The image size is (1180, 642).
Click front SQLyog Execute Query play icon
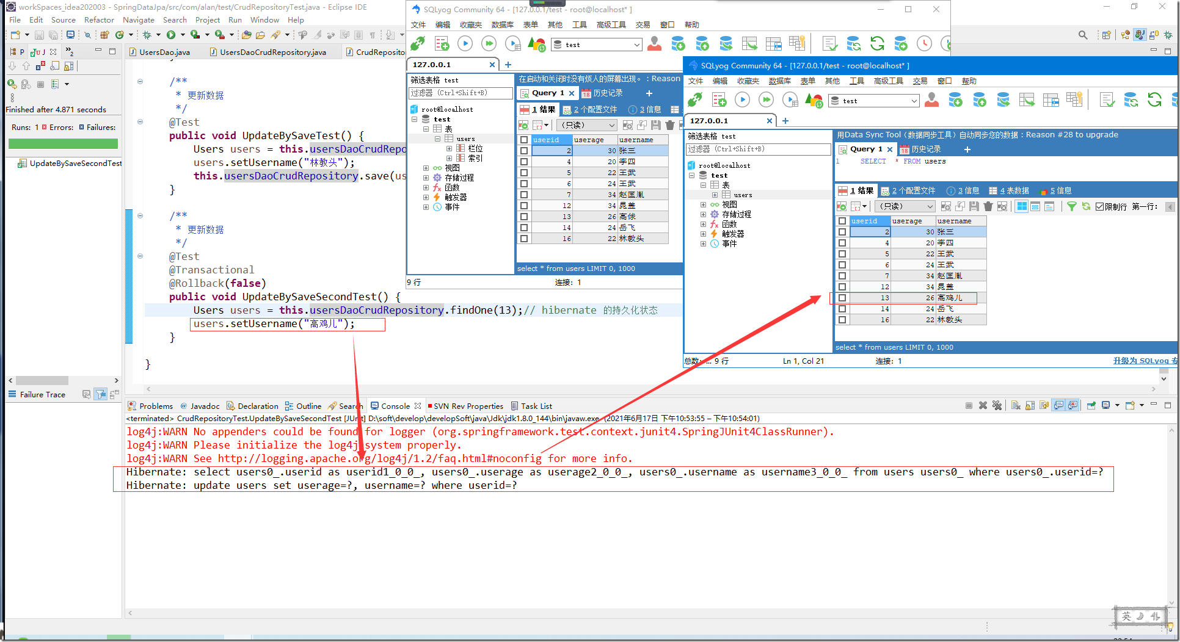pyautogui.click(x=742, y=100)
